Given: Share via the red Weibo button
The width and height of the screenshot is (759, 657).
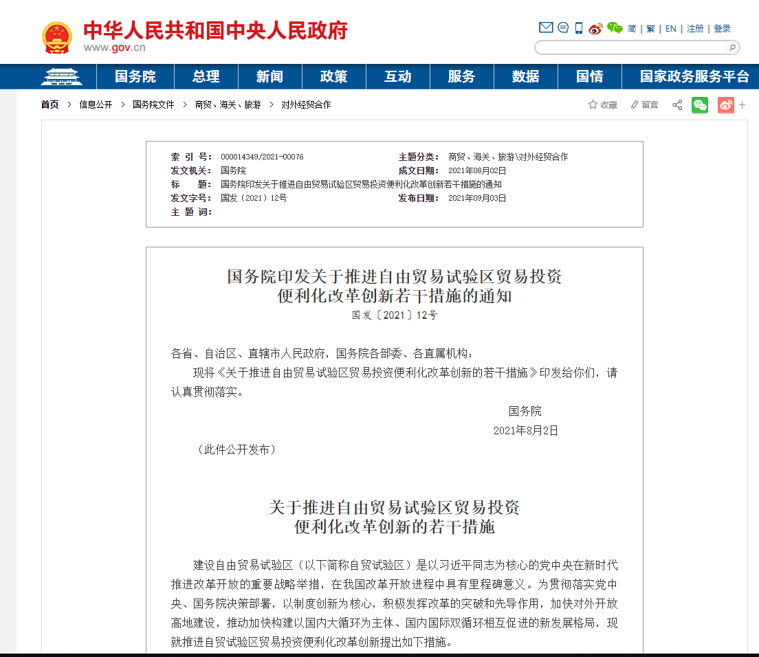Looking at the screenshot, I should pos(725,105).
